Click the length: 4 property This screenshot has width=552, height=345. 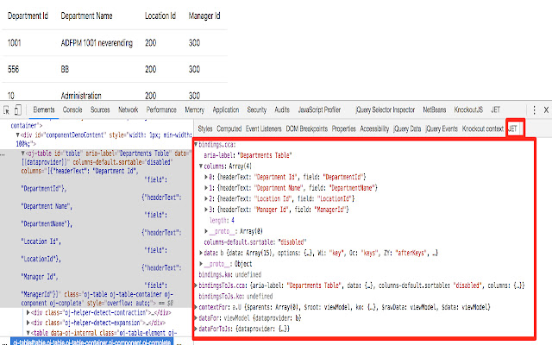point(222,221)
